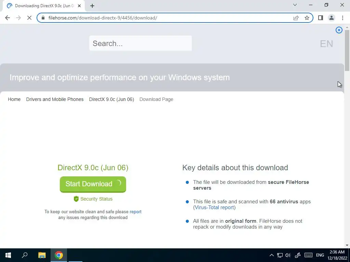Open the Virus-Total report link
Viewport: 350px width, 262px height.
[x=214, y=207]
